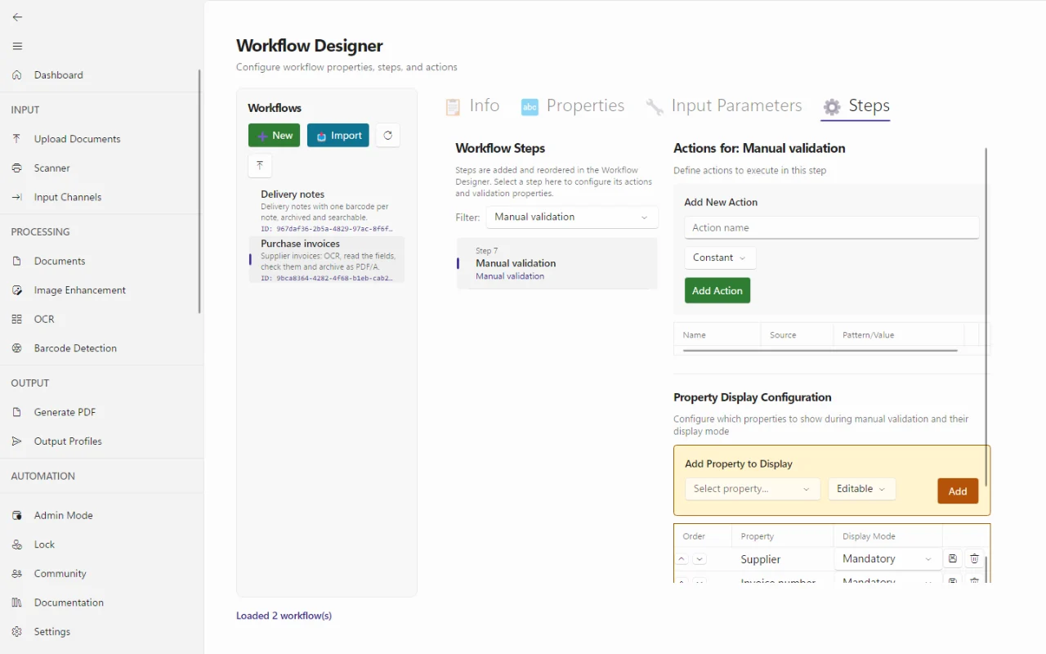Open Settings from the sidebar
The width and height of the screenshot is (1046, 654).
pos(100,632)
